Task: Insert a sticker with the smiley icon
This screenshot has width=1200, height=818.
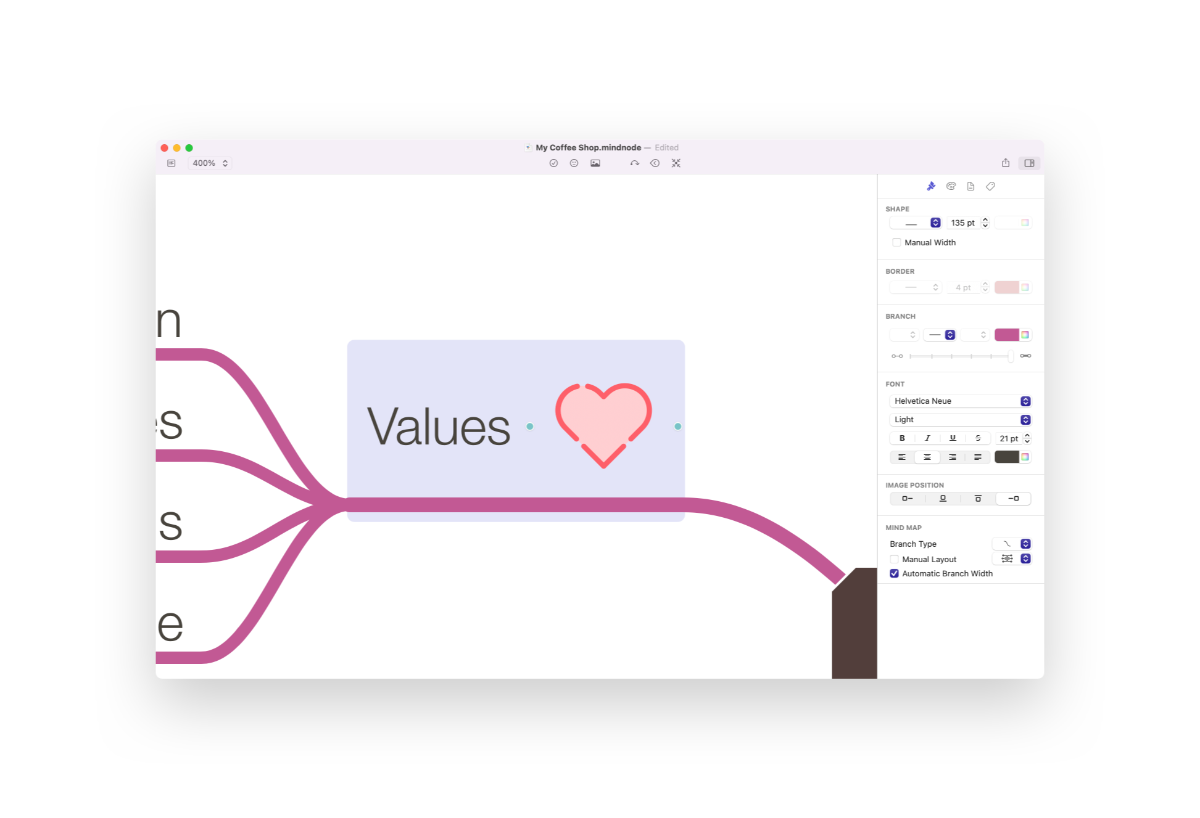Action: (574, 163)
